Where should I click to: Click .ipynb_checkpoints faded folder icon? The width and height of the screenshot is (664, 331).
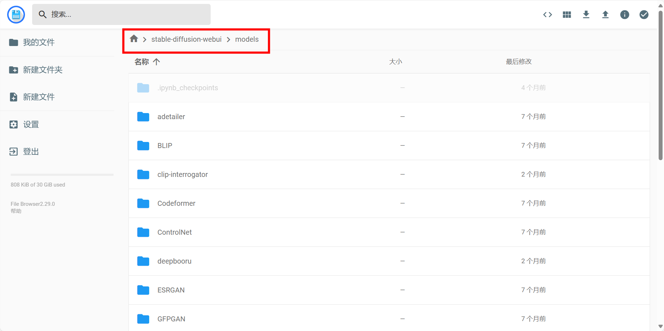point(143,88)
